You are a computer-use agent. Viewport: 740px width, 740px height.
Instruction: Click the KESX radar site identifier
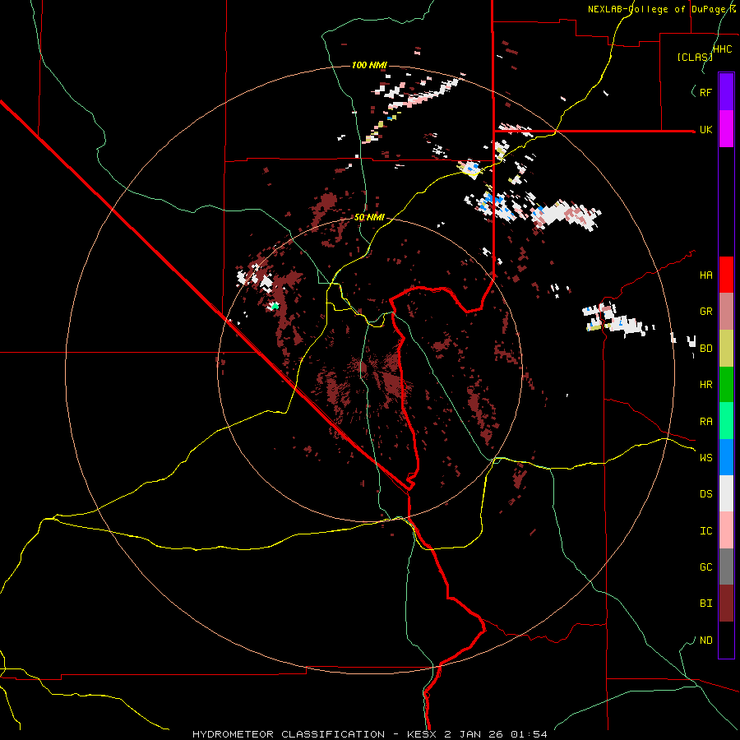pyautogui.click(x=422, y=734)
